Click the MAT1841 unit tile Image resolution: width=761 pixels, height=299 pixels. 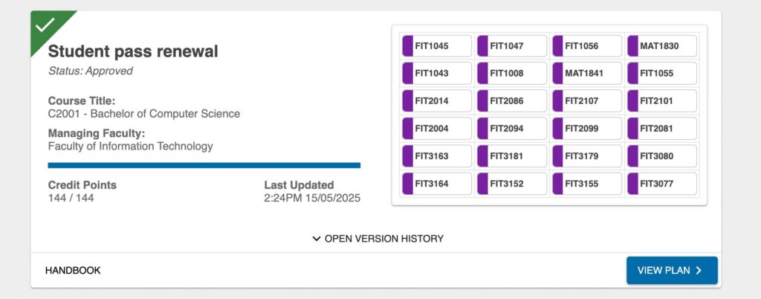tap(587, 74)
